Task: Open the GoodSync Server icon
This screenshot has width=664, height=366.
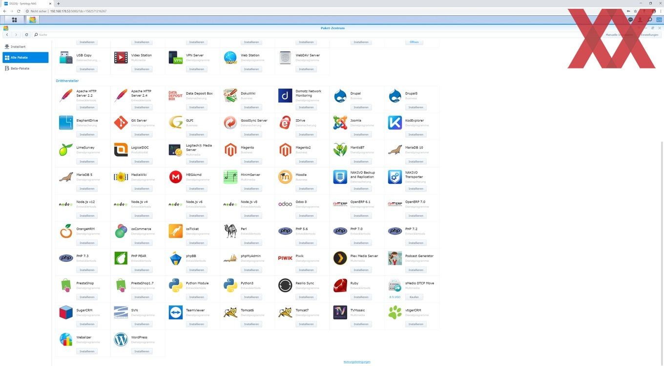Action: tap(230, 123)
